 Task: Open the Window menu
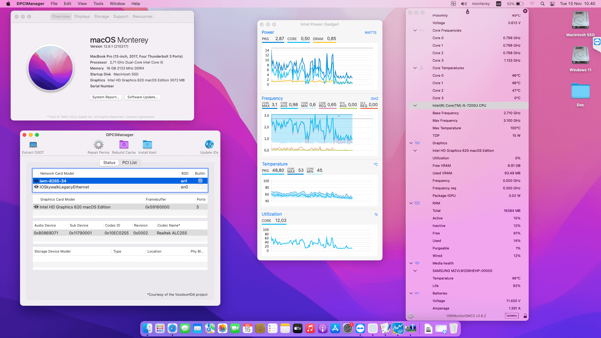(x=117, y=4)
